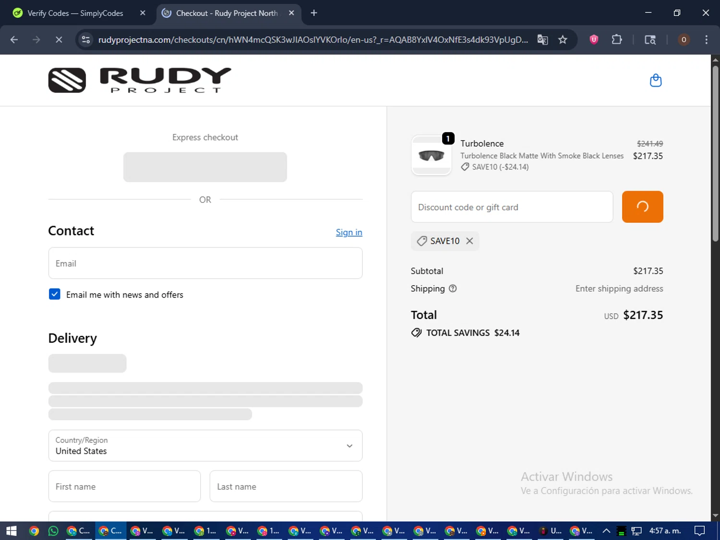
Task: Open the uBlock shield extension icon
Action: tap(594, 40)
